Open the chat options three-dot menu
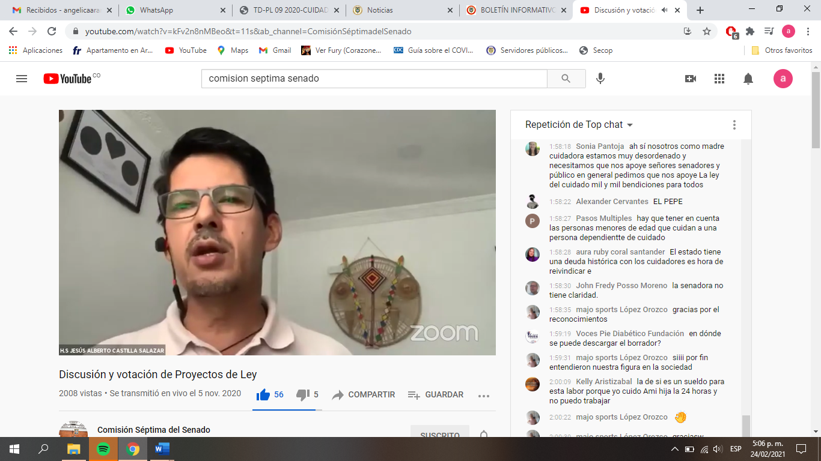This screenshot has height=461, width=821. [734, 125]
